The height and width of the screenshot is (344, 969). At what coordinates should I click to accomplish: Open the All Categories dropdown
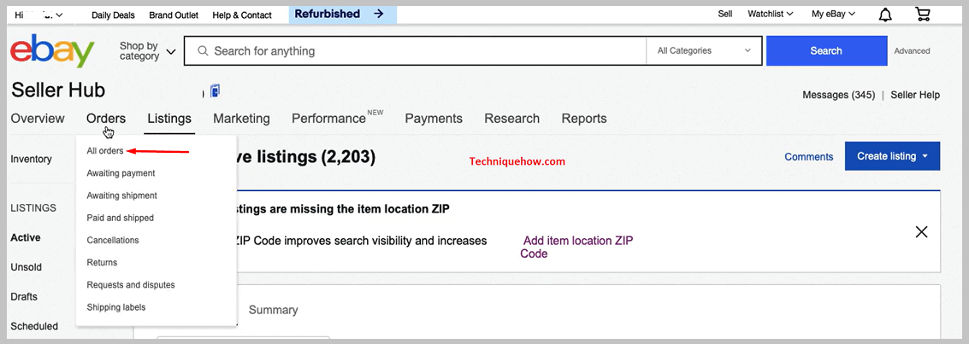pyautogui.click(x=704, y=51)
